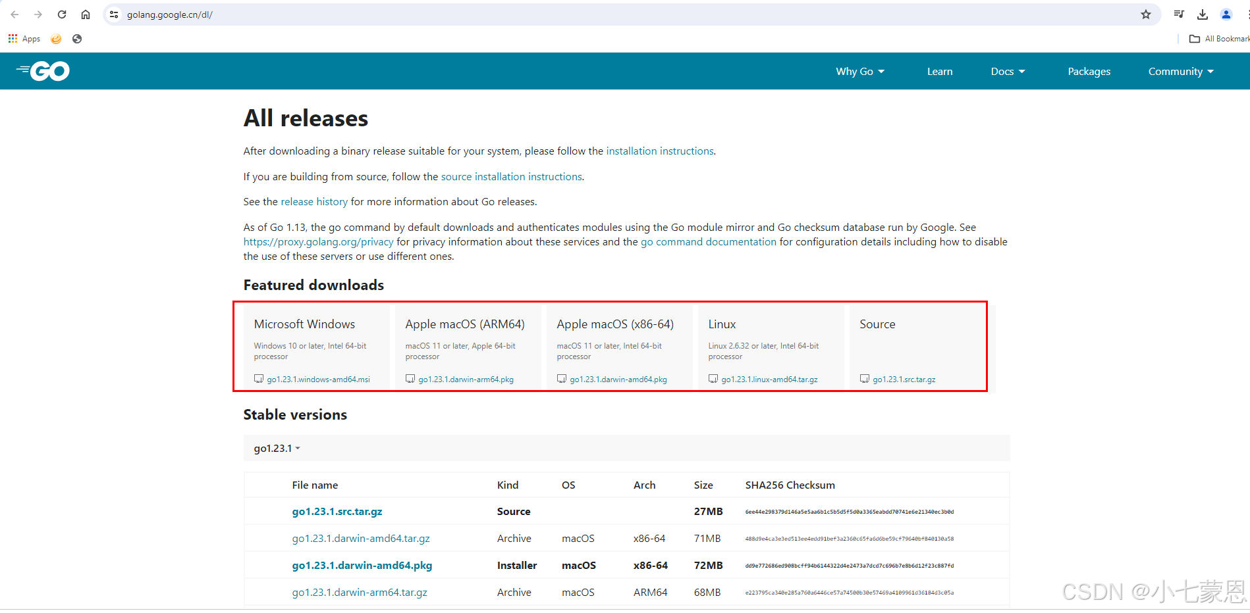Open the orange bookmark favicon
The image size is (1250, 613).
56,39
